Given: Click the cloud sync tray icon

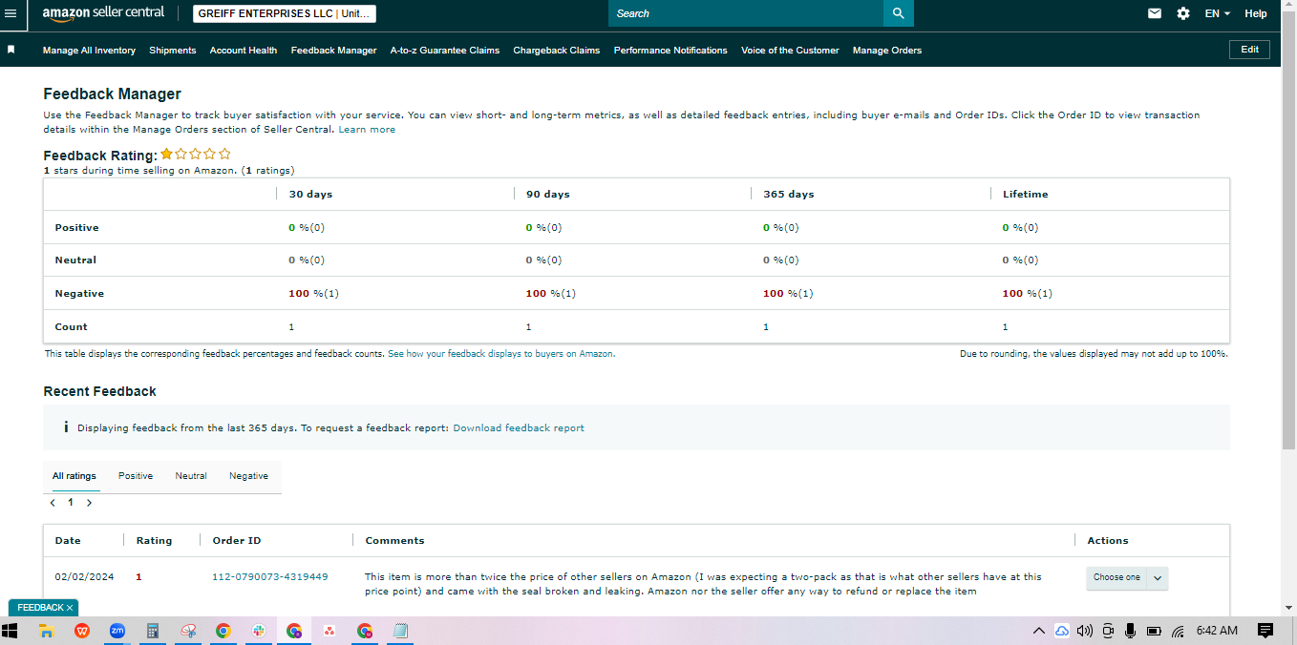Looking at the screenshot, I should click(1062, 631).
